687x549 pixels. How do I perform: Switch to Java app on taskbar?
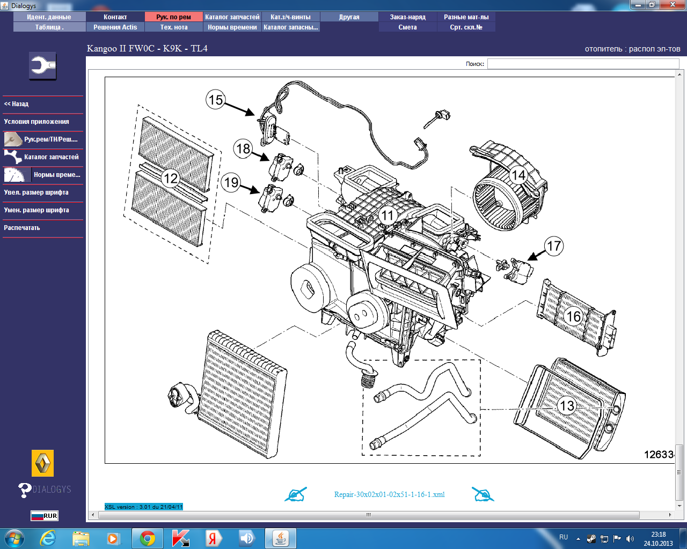tap(281, 538)
